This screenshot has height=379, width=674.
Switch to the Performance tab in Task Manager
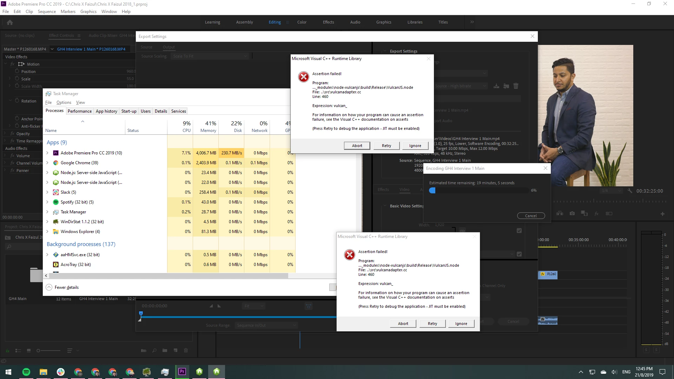tap(79, 111)
